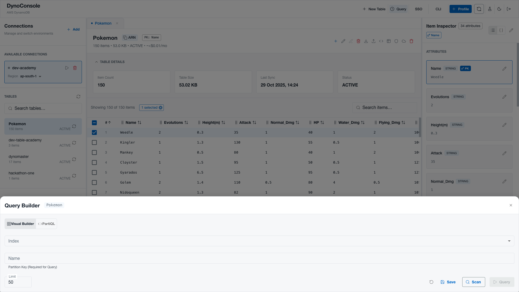Edit the Evolutions attribute in the Item Inspector
The width and height of the screenshot is (519, 292).
coord(504,97)
